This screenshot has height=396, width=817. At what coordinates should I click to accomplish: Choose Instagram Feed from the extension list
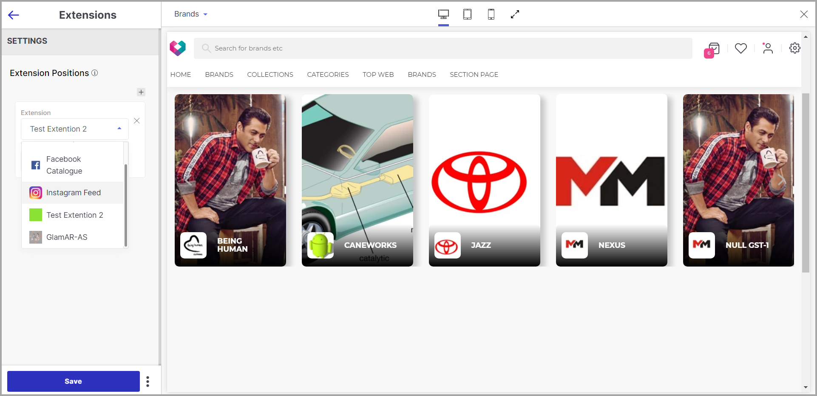(73, 193)
